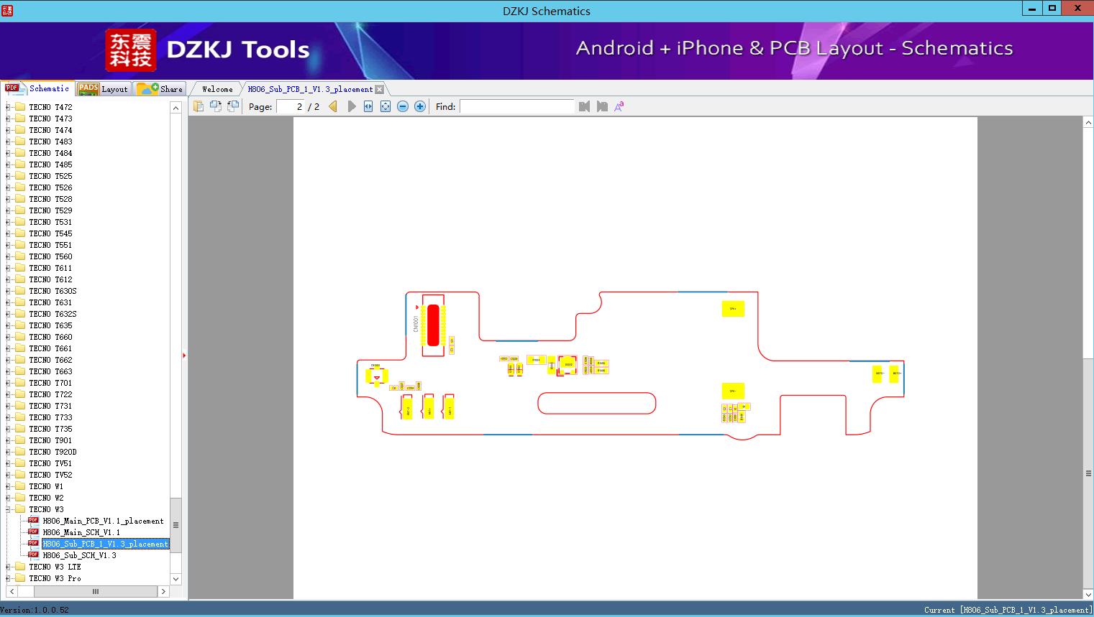1094x617 pixels.
Task: Click the Find text box
Action: (x=517, y=106)
